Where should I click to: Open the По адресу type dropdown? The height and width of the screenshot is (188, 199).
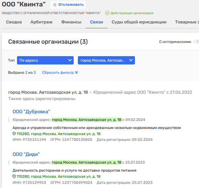point(45,60)
